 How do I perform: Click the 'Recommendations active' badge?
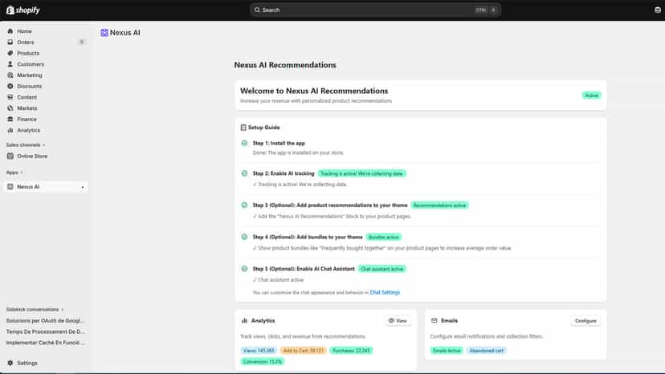(440, 205)
